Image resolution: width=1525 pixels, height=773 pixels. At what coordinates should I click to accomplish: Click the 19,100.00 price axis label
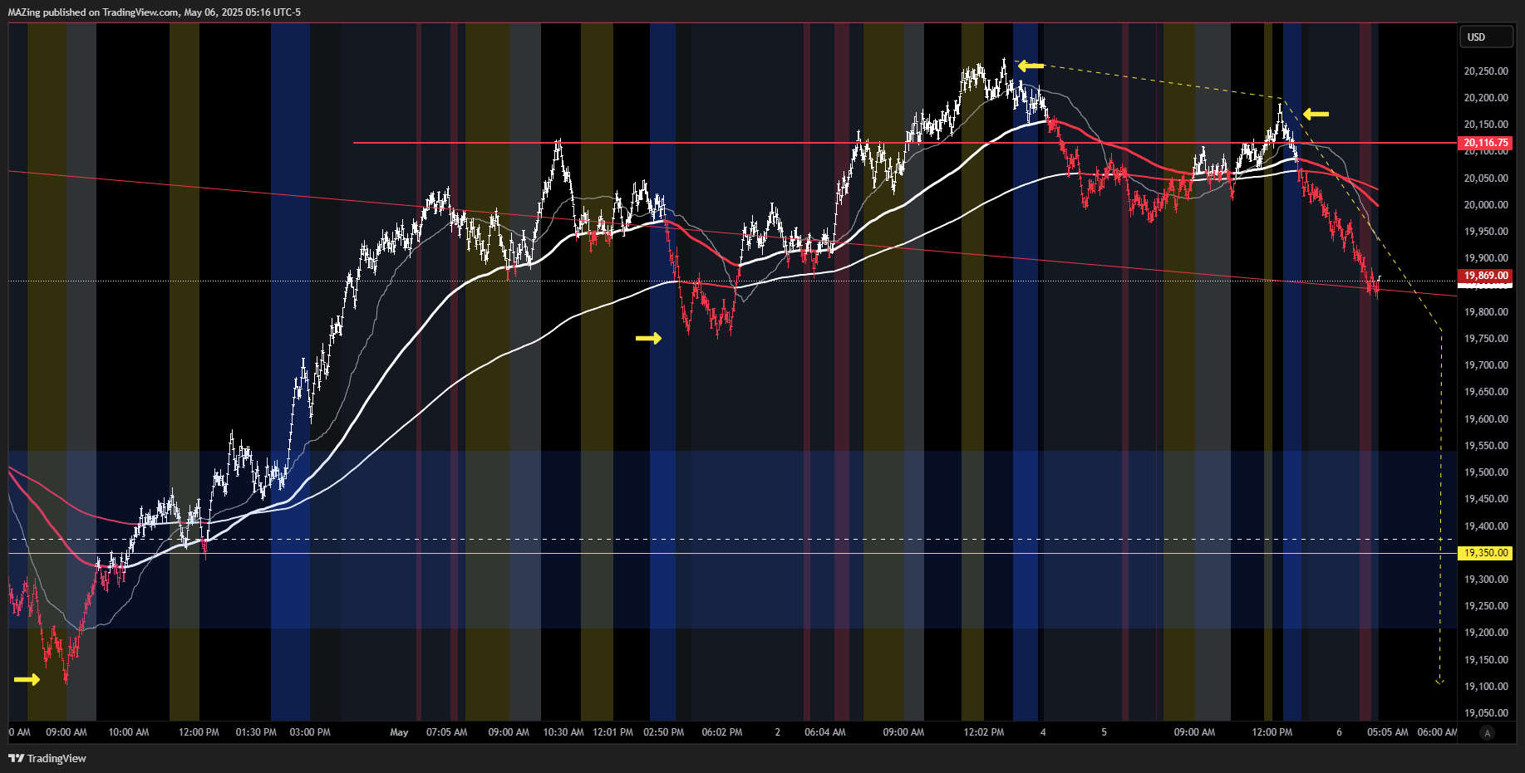point(1486,687)
